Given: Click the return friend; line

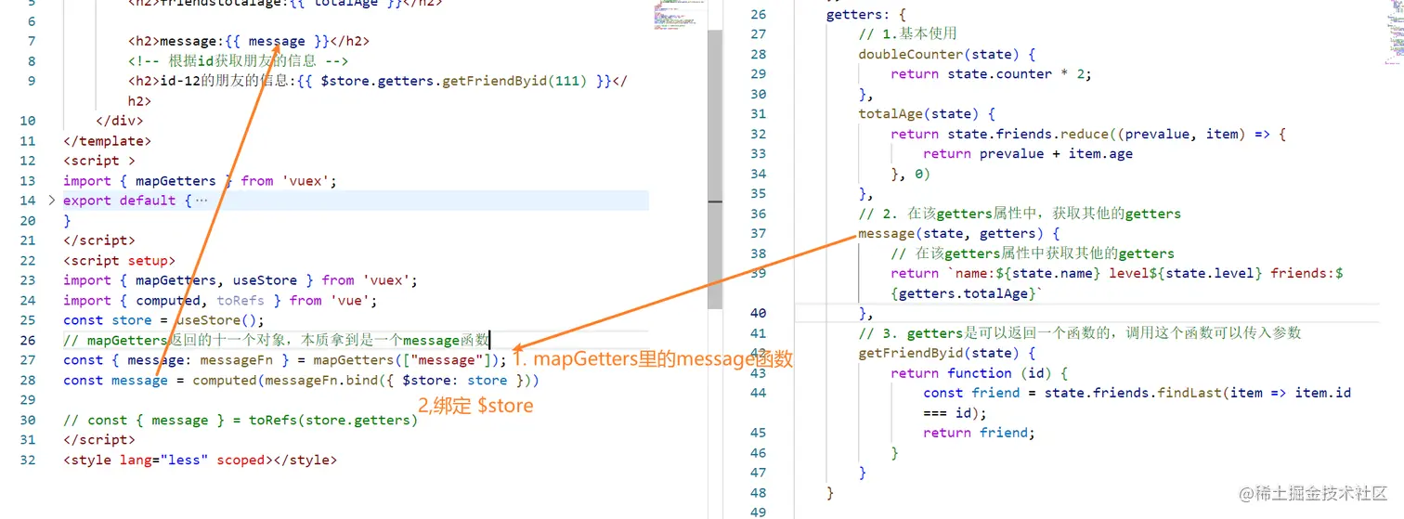Looking at the screenshot, I should click(979, 434).
